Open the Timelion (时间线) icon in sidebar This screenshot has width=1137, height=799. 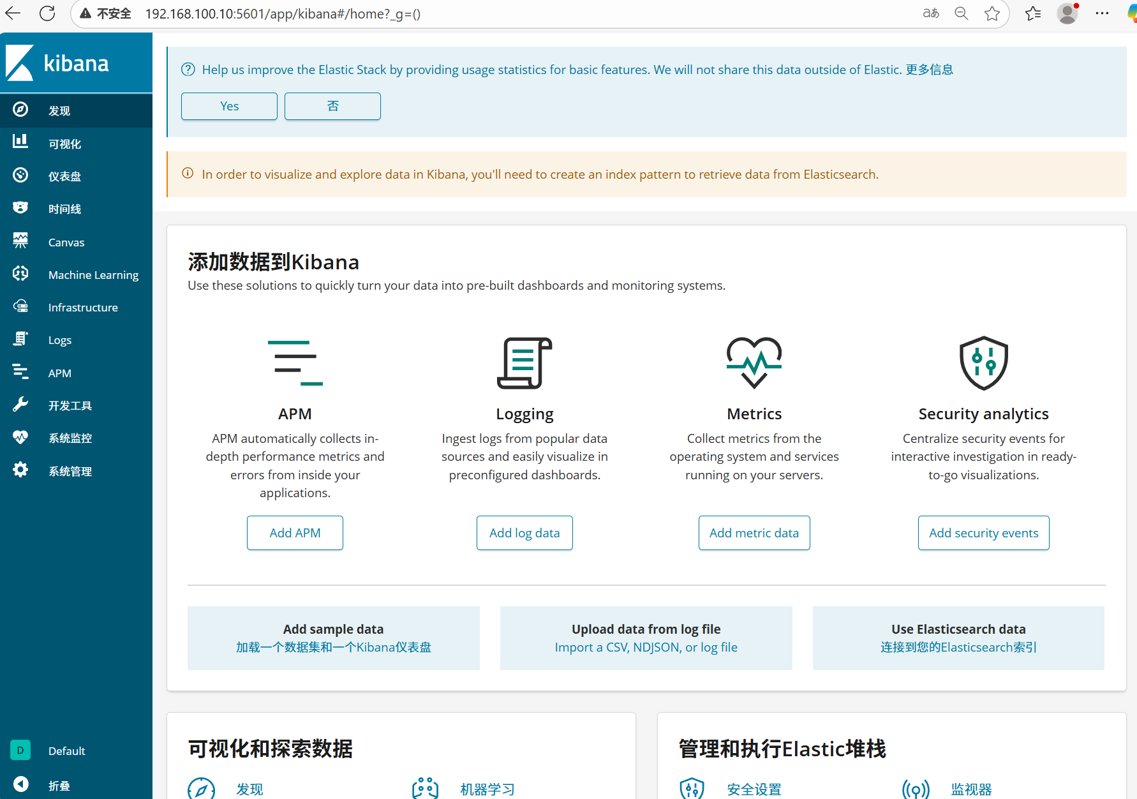[x=20, y=207]
